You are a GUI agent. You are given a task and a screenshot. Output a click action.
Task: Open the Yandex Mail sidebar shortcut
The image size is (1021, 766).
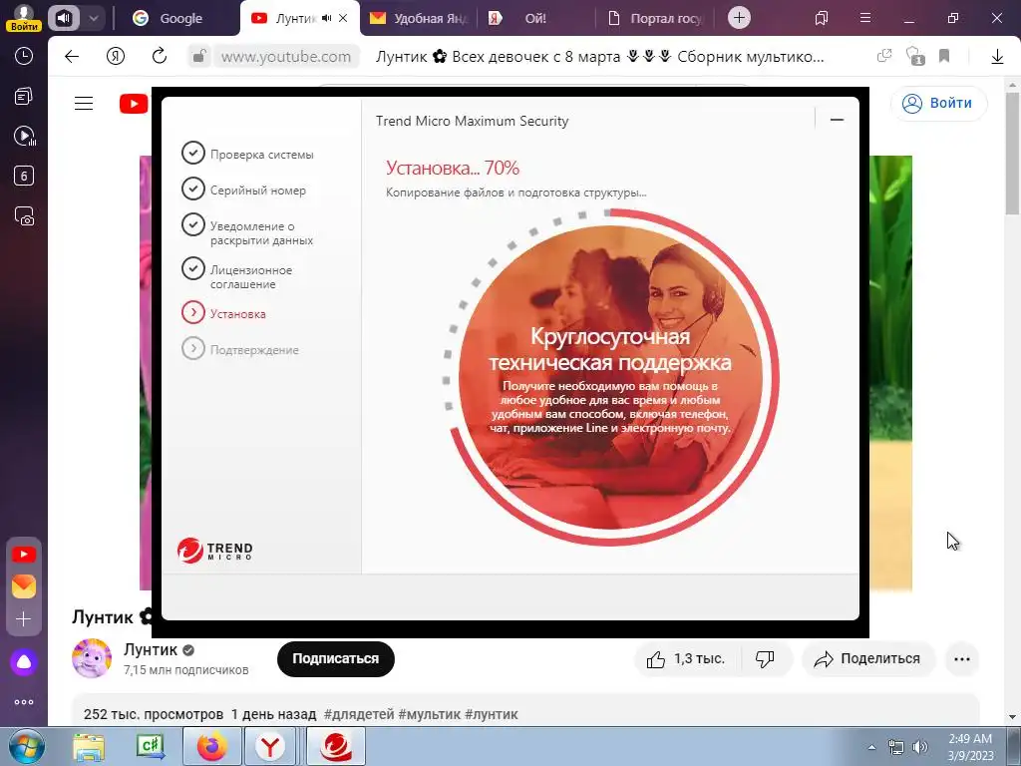click(x=24, y=586)
